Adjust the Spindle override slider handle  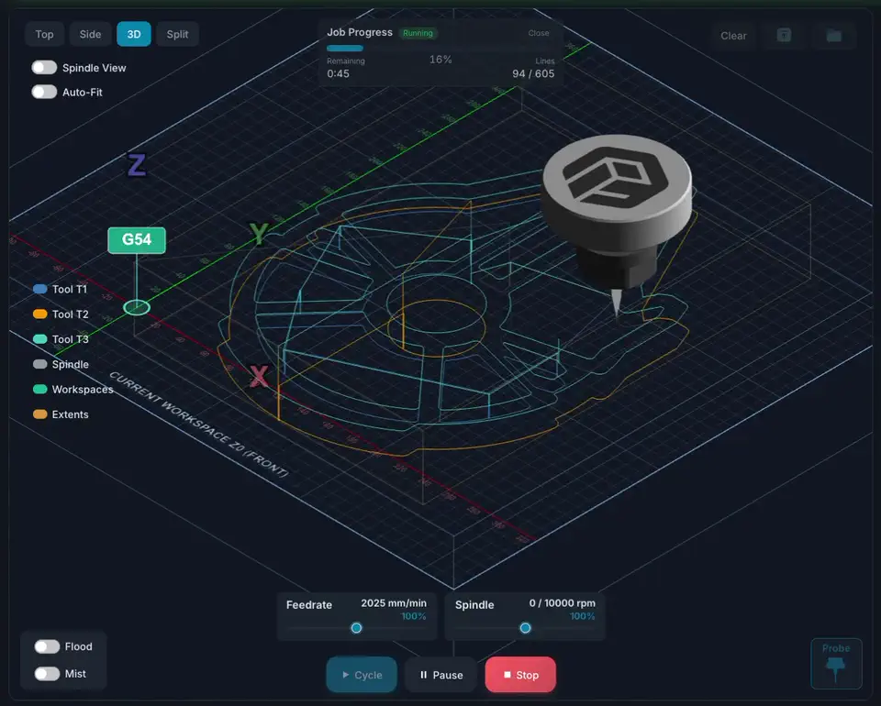pos(525,628)
